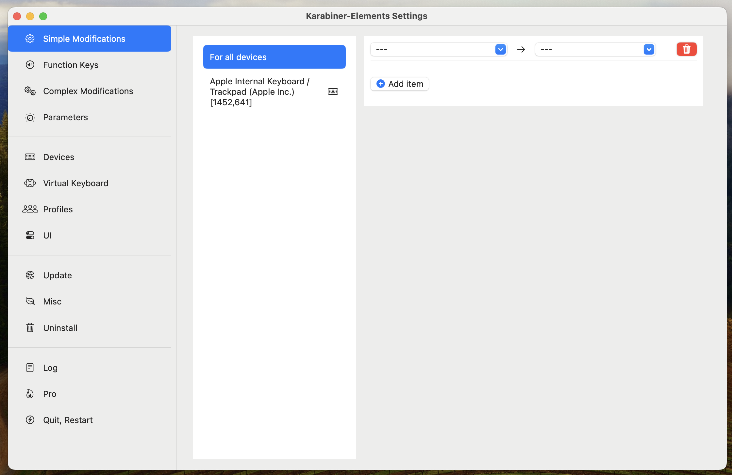This screenshot has height=475, width=732.
Task: Click the Virtual Keyboard puzzle icon
Action: pos(30,183)
